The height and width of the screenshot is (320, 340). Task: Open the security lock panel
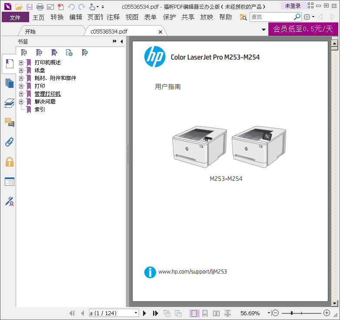pyautogui.click(x=9, y=162)
